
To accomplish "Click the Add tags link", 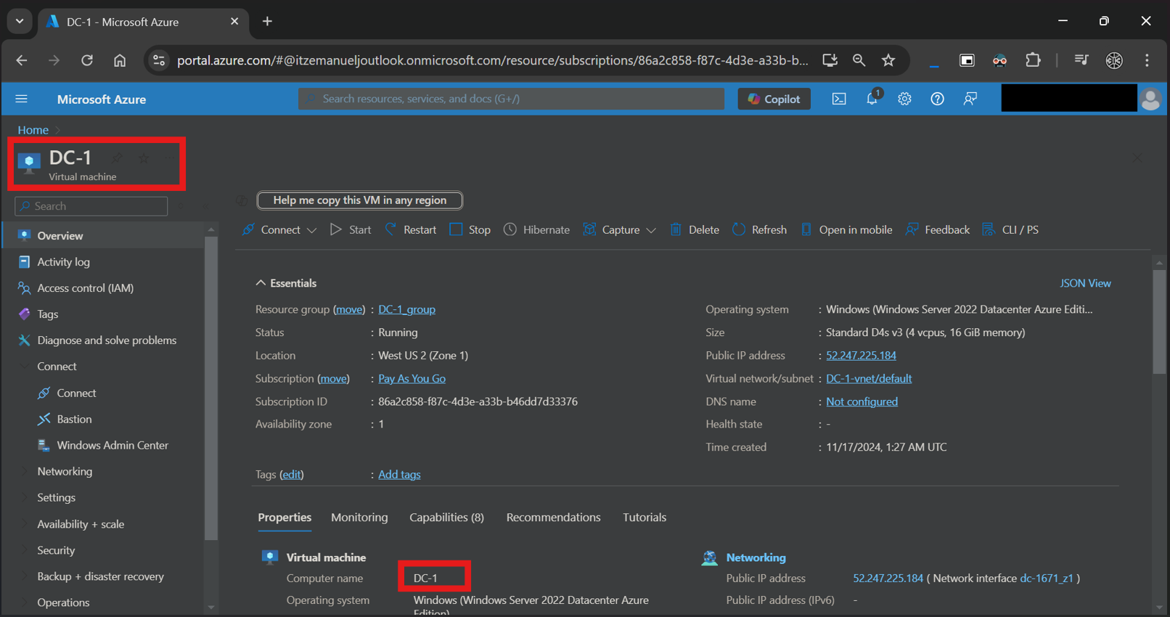I will click(399, 475).
